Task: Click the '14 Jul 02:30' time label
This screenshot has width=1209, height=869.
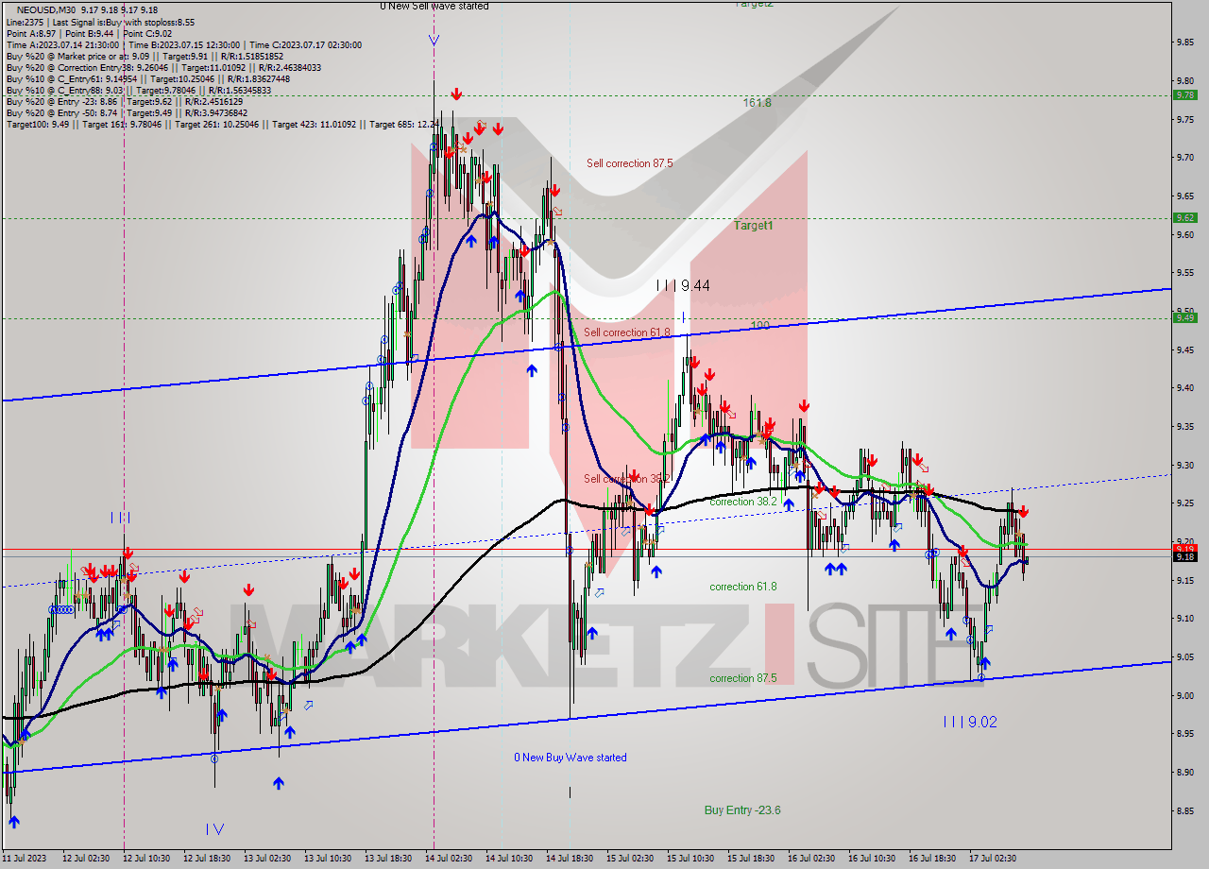Action: click(449, 859)
